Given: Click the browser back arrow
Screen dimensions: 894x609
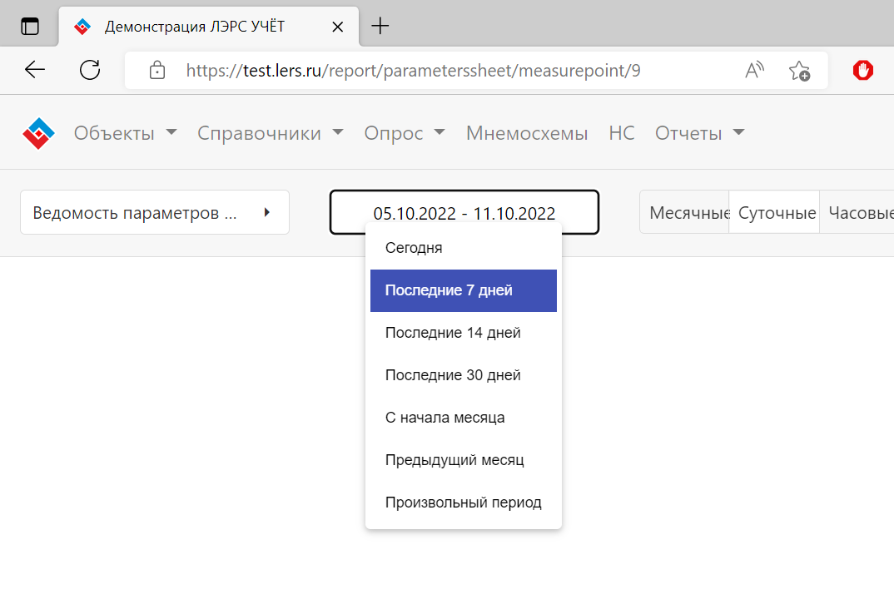Looking at the screenshot, I should tap(35, 70).
